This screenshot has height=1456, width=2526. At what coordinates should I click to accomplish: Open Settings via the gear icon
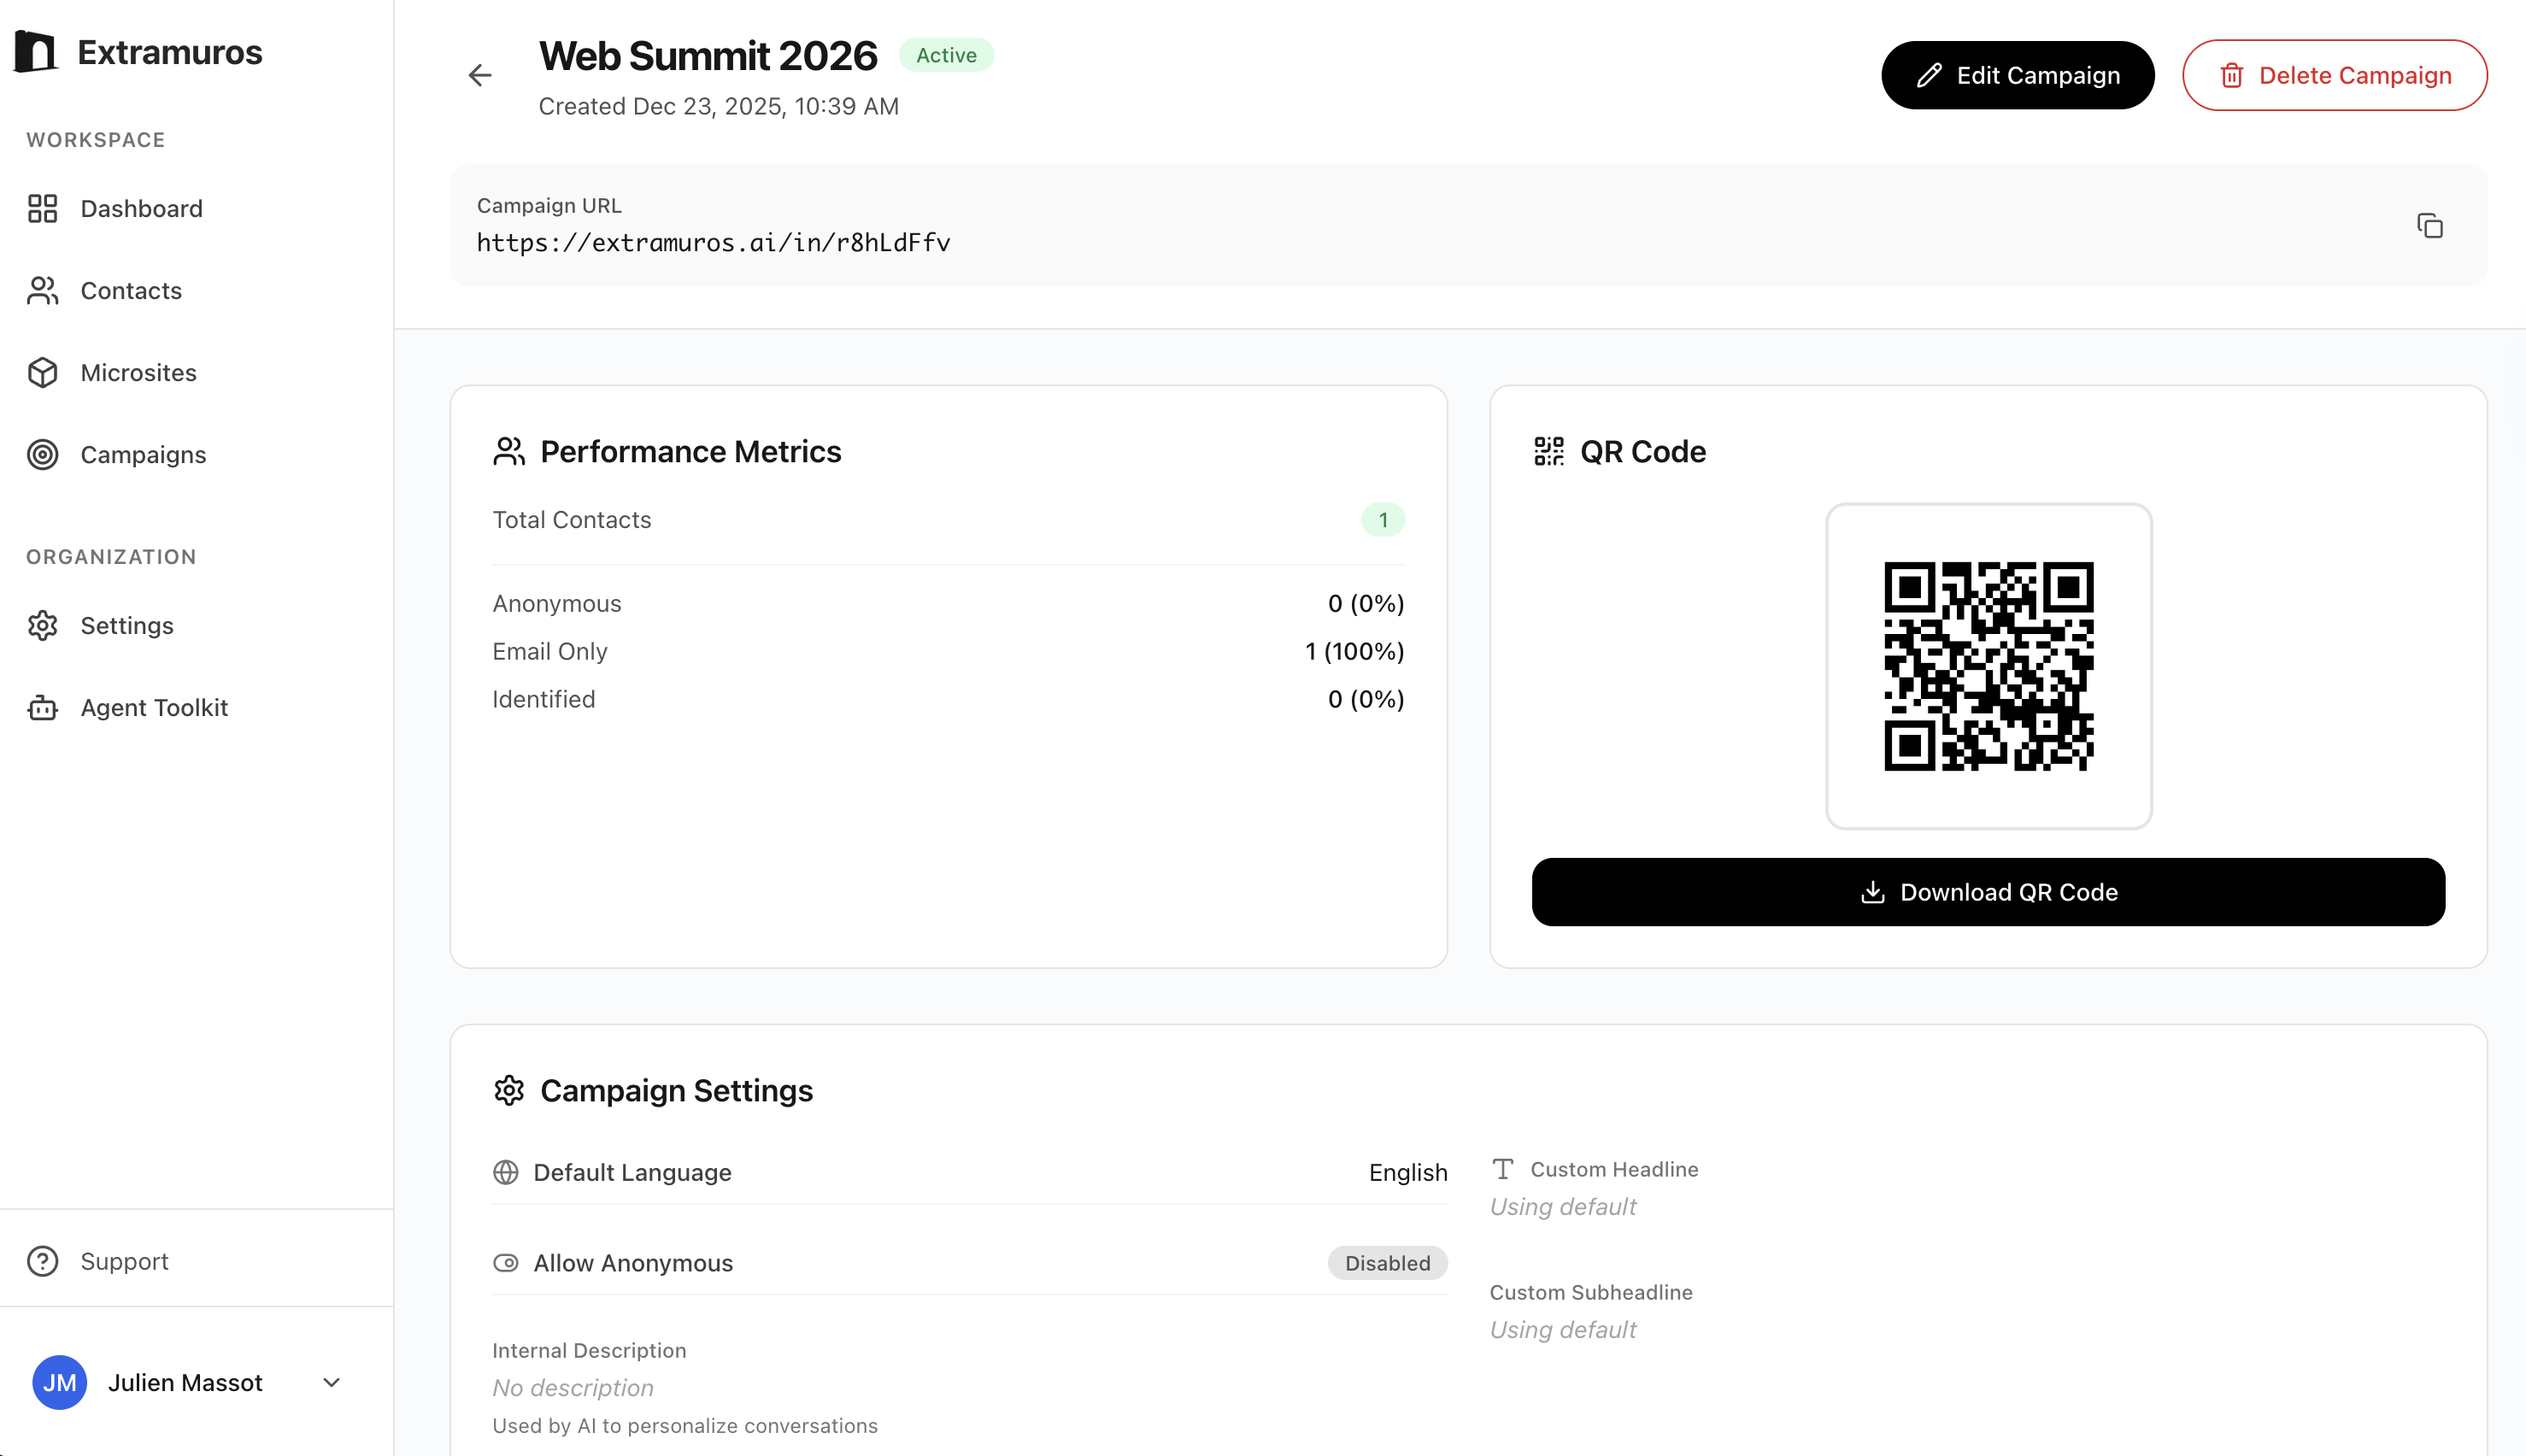[43, 625]
